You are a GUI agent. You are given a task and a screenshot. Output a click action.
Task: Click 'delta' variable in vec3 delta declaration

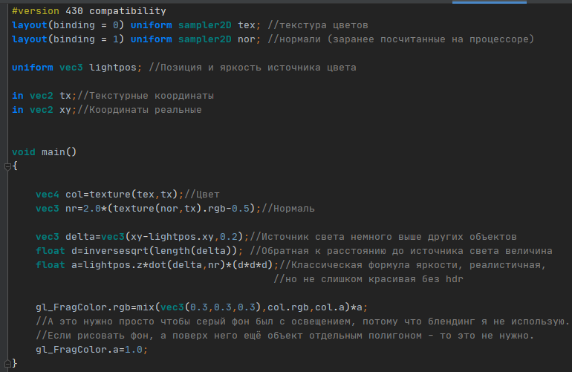point(80,237)
